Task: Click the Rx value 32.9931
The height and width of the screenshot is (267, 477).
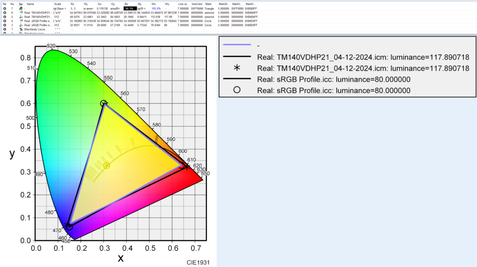Action: 75,25
